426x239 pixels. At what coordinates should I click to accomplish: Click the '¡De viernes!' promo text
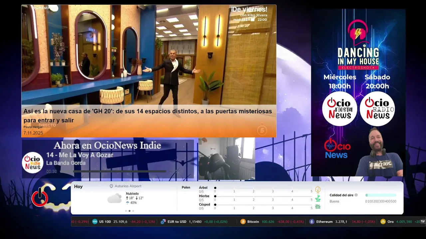point(249,9)
